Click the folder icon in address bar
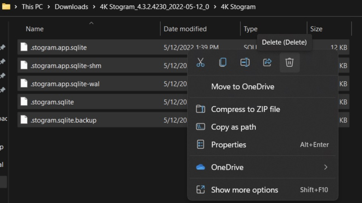The height and width of the screenshot is (203, 362). pos(6,6)
